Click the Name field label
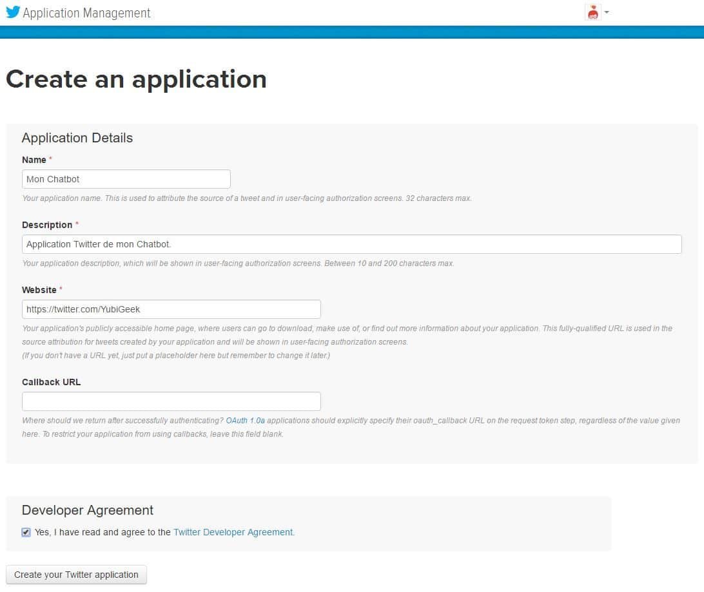 (x=34, y=160)
